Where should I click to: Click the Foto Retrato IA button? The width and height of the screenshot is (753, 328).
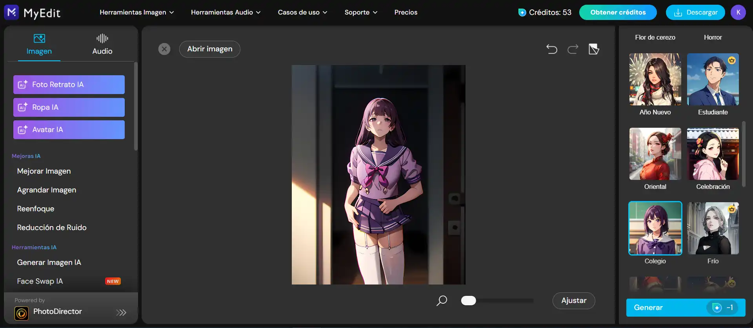tap(69, 85)
